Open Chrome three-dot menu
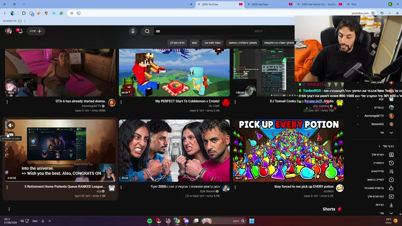Viewport: 402px width, 226px height. pyautogui.click(x=5, y=13)
